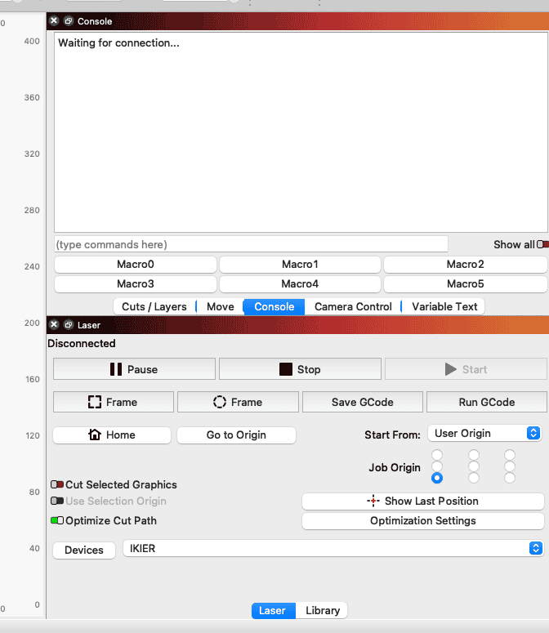Toggle Cut Selected Graphics switch
Screen dimensions: 549x633
tap(57, 484)
